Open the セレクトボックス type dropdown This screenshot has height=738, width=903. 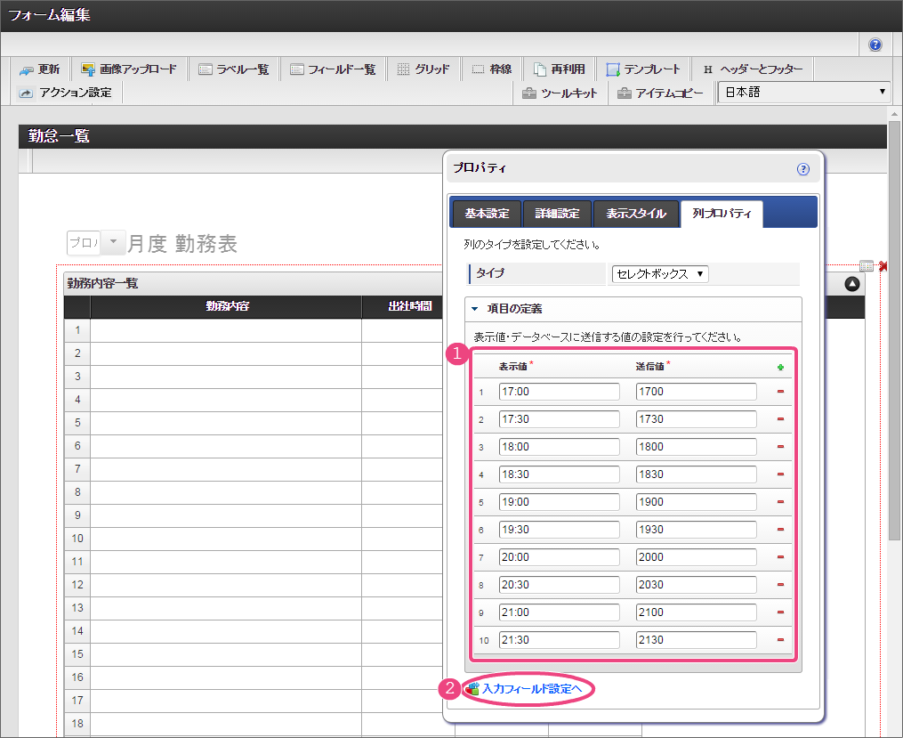click(659, 274)
